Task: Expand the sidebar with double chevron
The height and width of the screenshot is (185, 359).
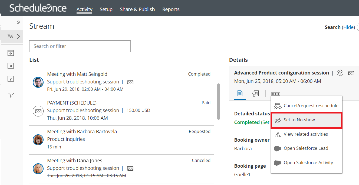Action: (18, 22)
